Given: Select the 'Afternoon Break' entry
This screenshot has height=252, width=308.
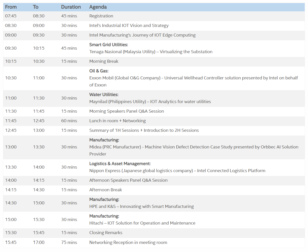Looking at the screenshot, I should coord(106,190).
